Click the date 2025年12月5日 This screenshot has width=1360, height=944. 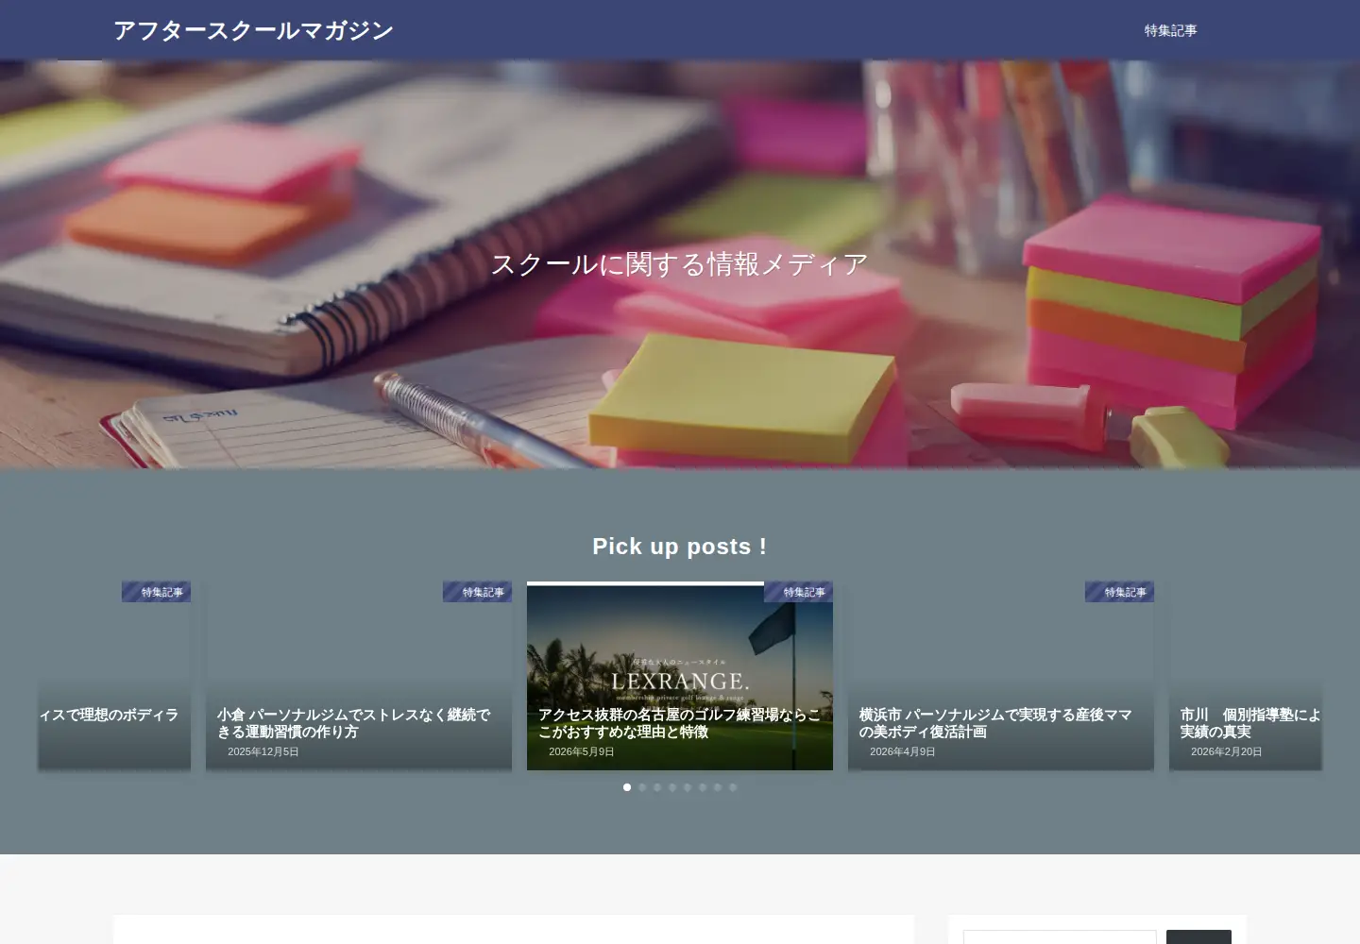point(263,752)
